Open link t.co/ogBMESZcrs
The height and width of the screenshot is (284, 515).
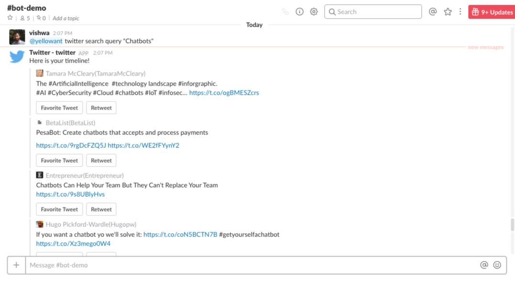pos(224,93)
